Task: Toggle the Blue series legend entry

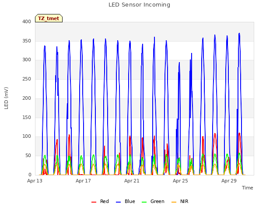Action: (x=126, y=201)
